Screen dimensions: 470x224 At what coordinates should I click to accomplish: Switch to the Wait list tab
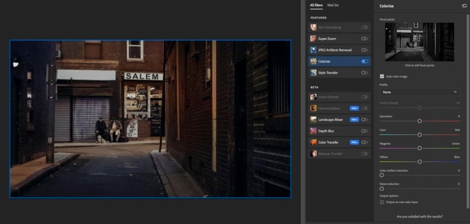(x=333, y=5)
